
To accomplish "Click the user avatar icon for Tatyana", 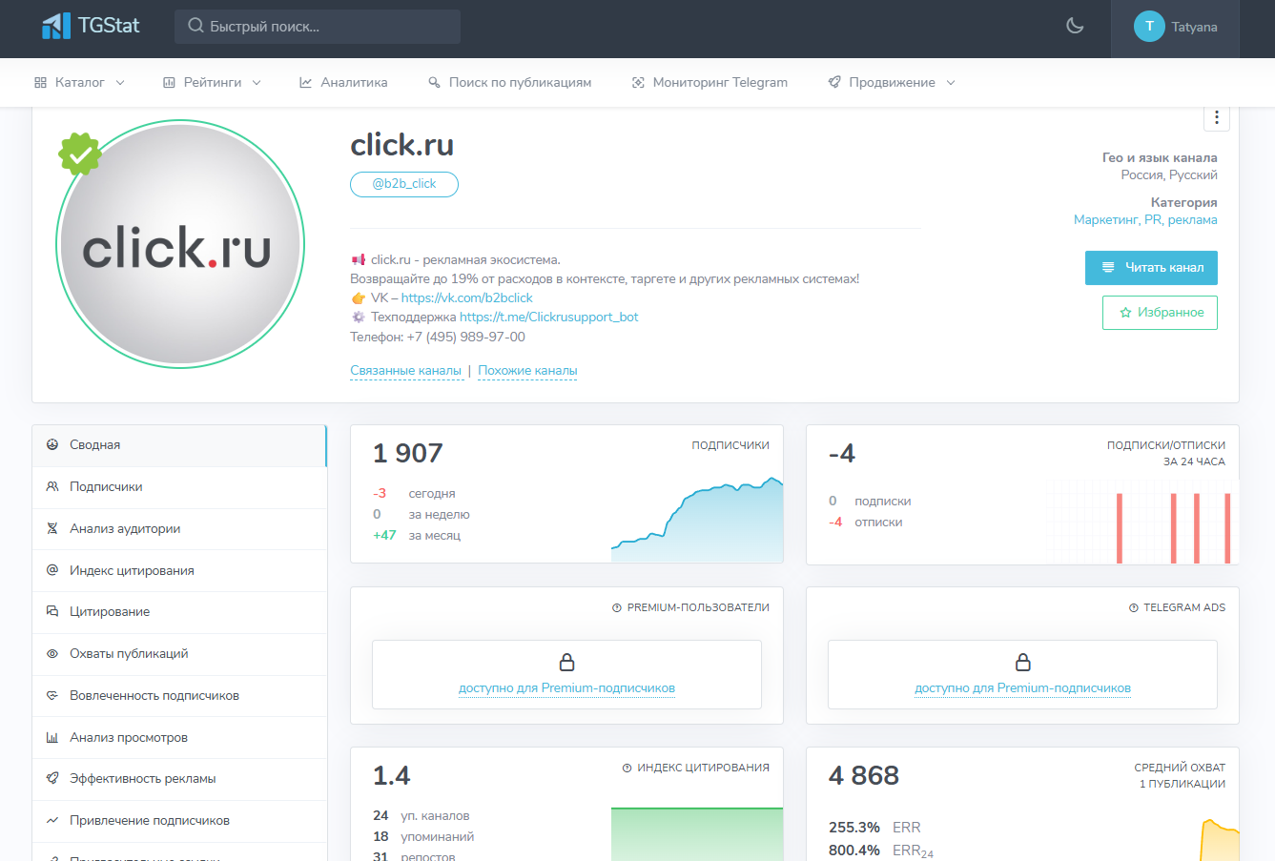I will click(x=1149, y=27).
